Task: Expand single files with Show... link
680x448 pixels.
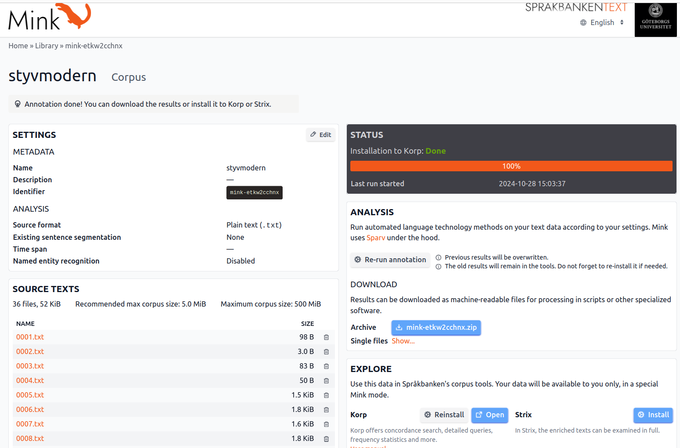Action: (x=403, y=341)
